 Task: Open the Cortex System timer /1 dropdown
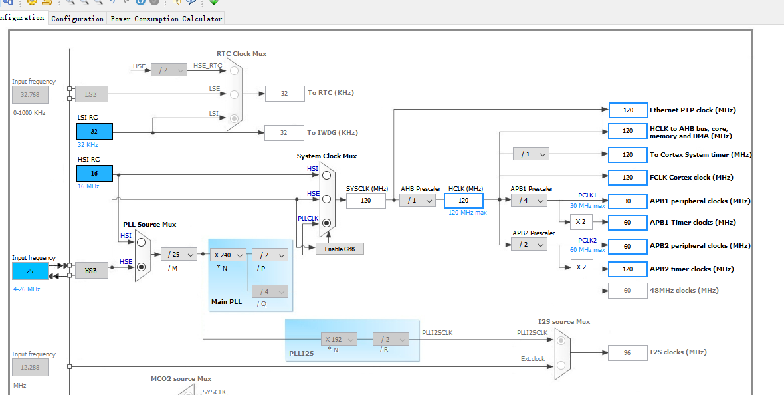pyautogui.click(x=531, y=154)
